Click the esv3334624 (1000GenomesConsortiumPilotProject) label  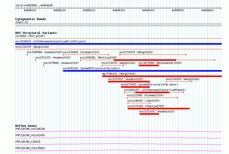point(51,41)
